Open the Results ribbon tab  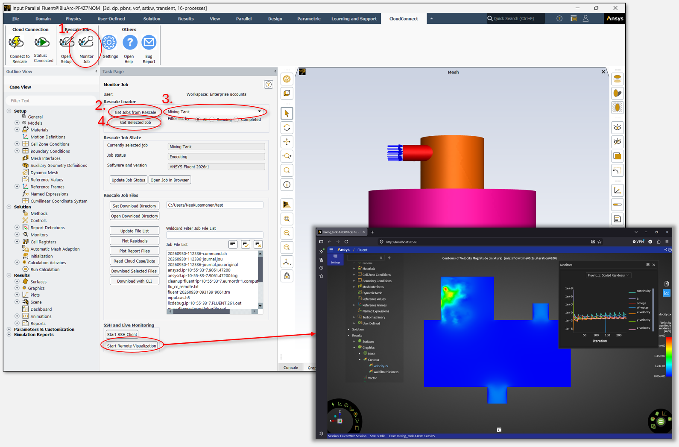pyautogui.click(x=186, y=19)
